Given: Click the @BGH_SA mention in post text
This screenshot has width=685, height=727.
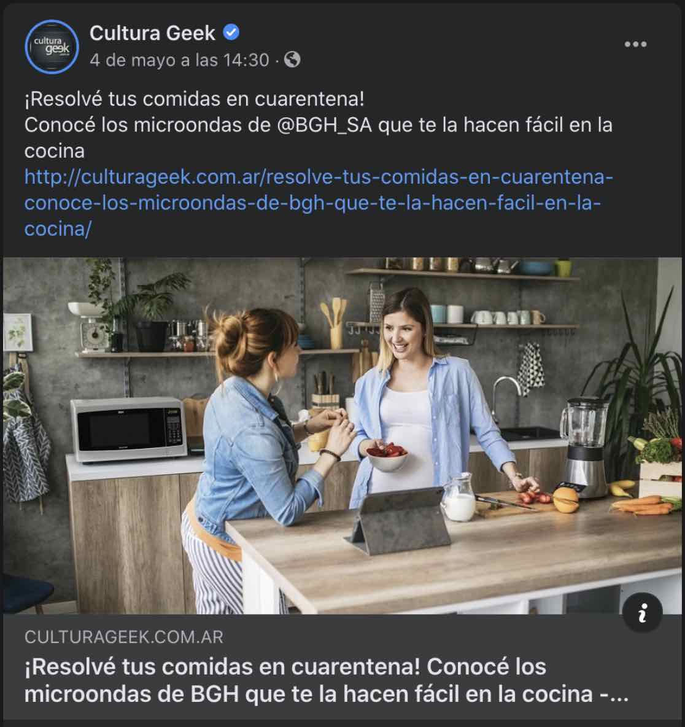Looking at the screenshot, I should click(324, 125).
